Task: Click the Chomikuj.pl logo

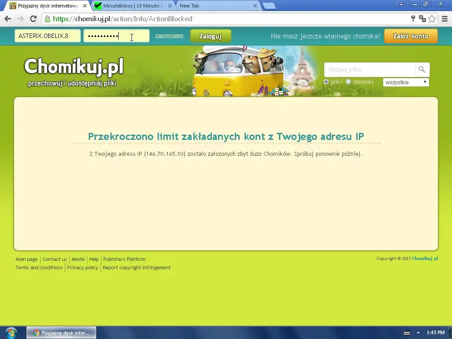Action: point(74,66)
